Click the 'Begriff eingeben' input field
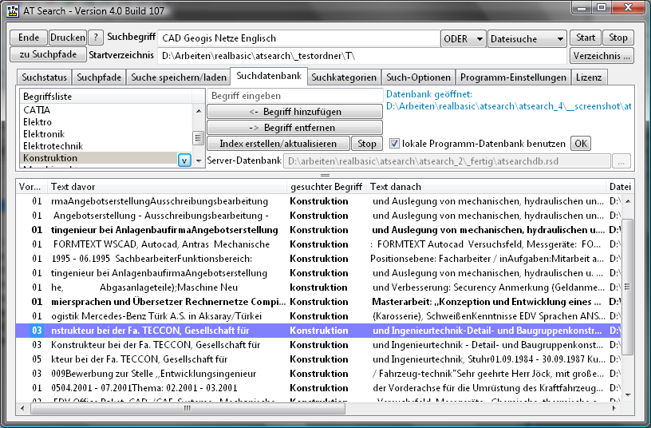The image size is (651, 428). click(294, 96)
